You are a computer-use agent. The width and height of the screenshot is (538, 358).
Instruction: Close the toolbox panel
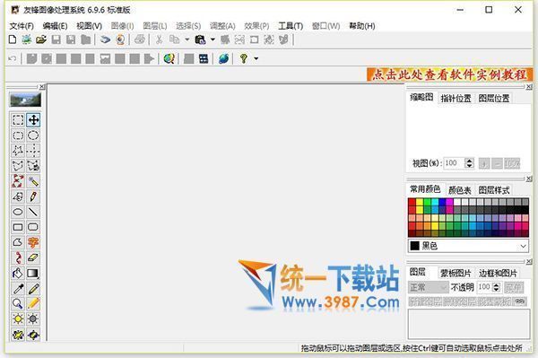tap(42, 86)
